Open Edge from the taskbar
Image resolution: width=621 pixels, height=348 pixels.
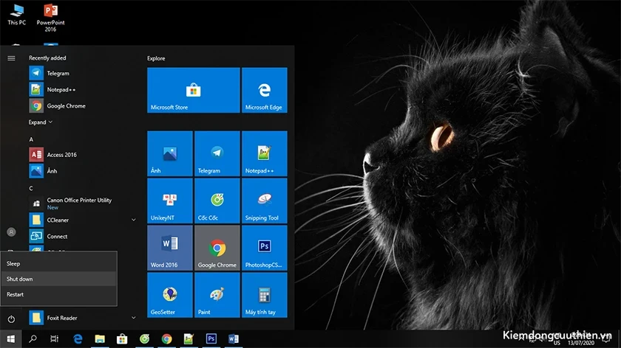coord(78,339)
